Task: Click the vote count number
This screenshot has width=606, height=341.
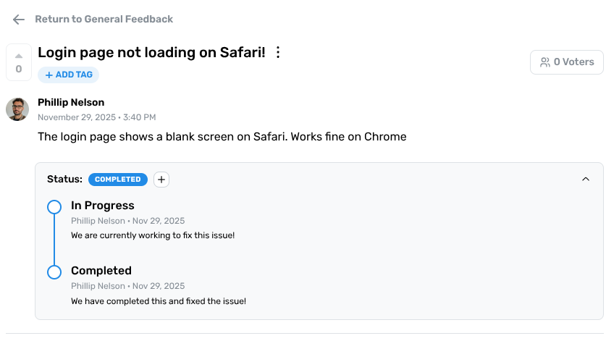Action: point(19,70)
